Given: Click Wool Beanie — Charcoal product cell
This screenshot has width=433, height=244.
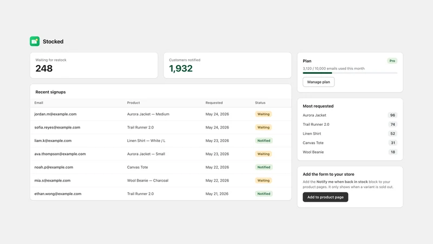Looking at the screenshot, I should pos(147,181).
